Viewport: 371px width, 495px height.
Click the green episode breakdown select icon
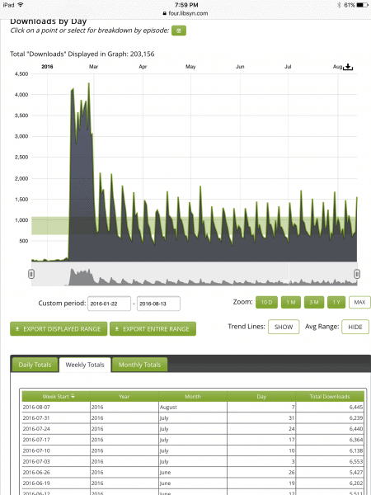179,31
